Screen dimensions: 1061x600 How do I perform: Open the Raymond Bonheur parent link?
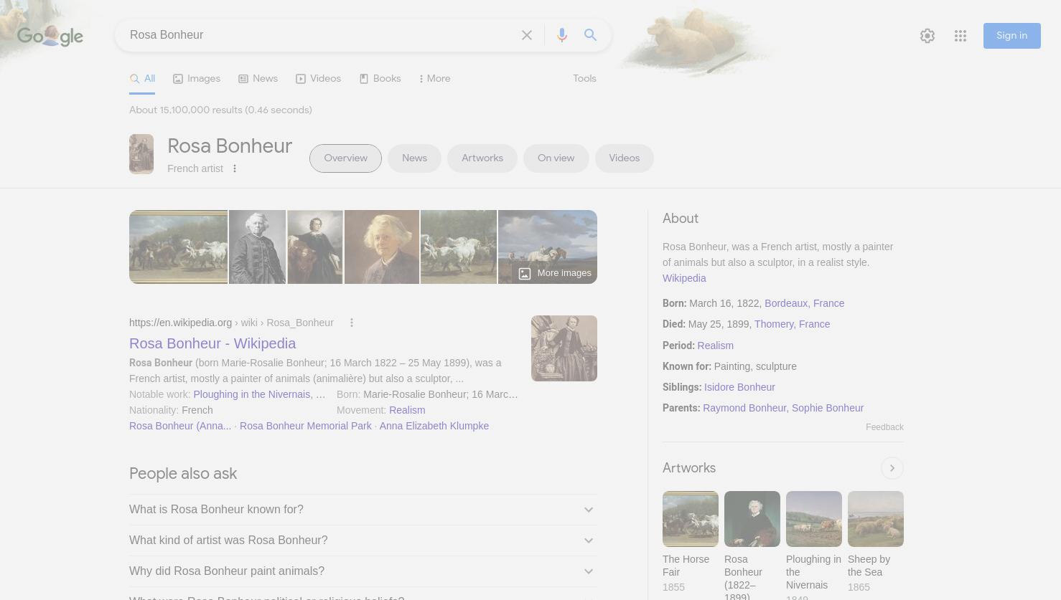pyautogui.click(x=744, y=408)
